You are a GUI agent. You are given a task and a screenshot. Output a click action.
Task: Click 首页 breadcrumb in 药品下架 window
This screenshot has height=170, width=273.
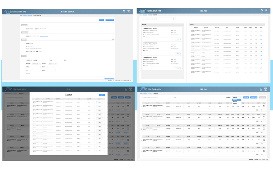tap(140, 15)
